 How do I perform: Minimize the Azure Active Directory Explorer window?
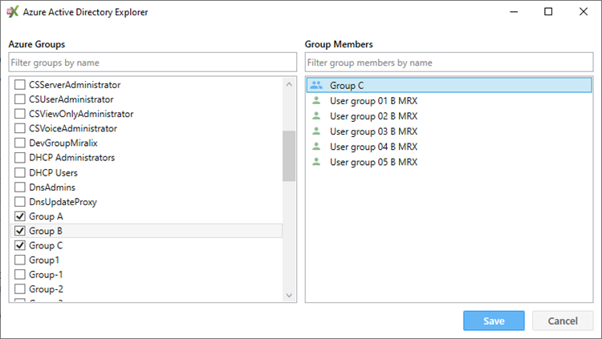(x=514, y=12)
